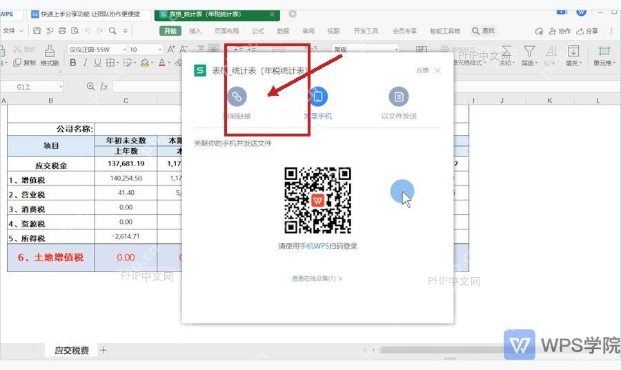Open Print Preview from quick access toolbar
This screenshot has height=370, width=621.
click(75, 30)
